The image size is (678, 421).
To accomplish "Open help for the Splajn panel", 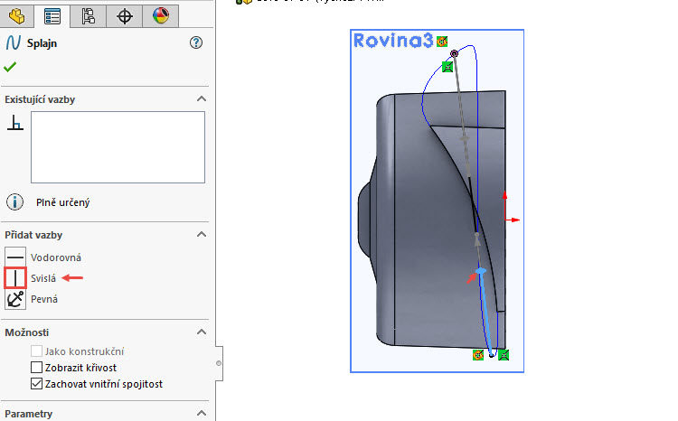I will tap(196, 42).
